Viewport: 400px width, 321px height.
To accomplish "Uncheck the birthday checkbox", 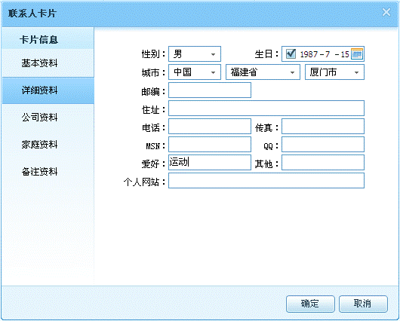I will click(291, 53).
